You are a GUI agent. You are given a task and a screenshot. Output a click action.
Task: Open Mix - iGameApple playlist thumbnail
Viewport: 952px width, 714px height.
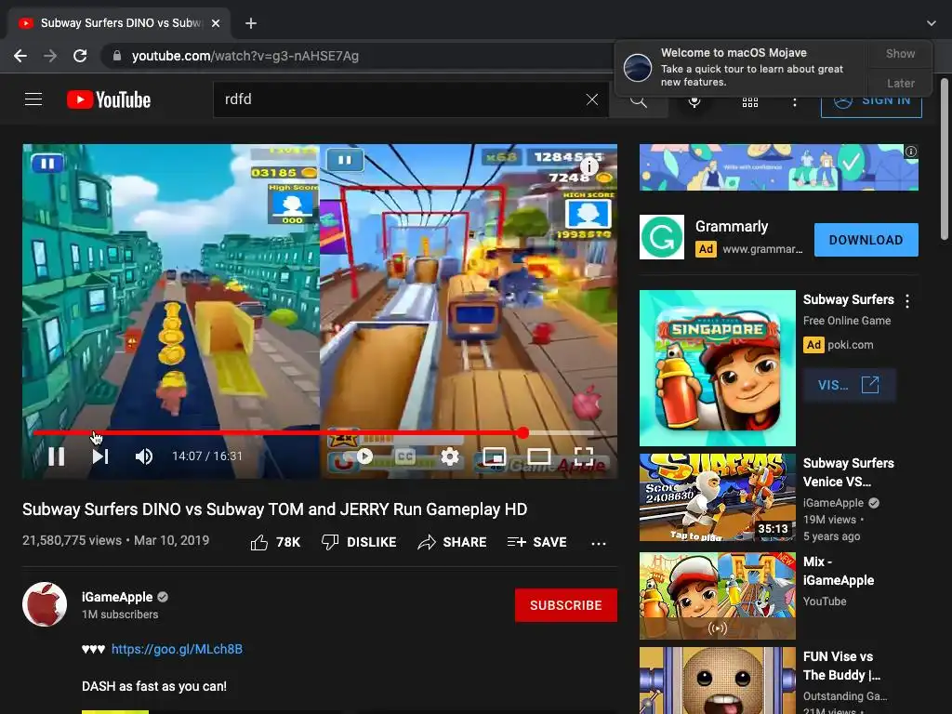click(x=717, y=596)
